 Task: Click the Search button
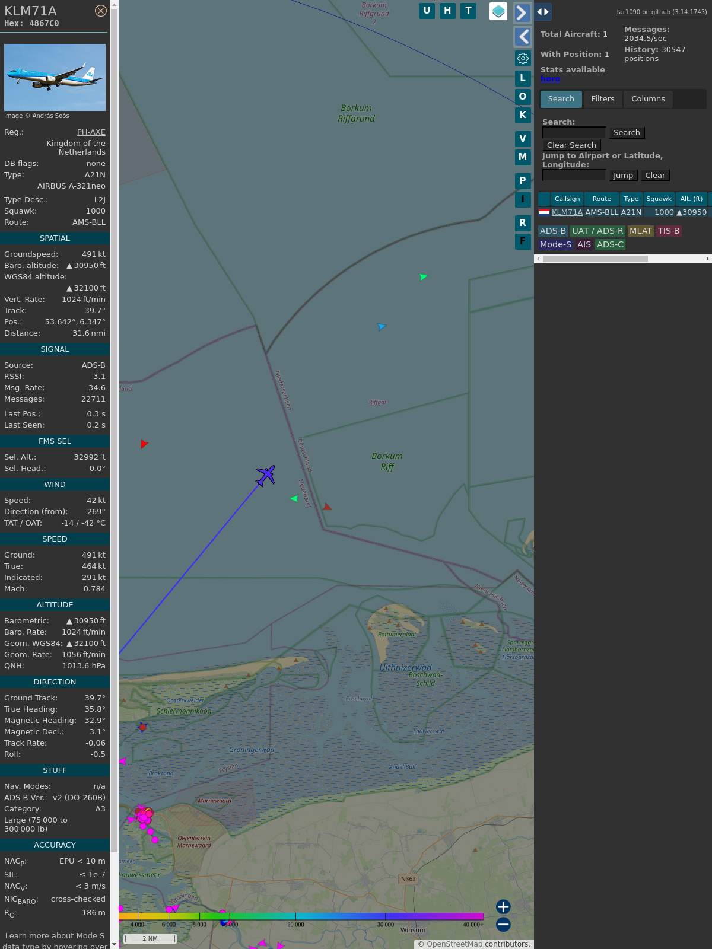(x=627, y=133)
